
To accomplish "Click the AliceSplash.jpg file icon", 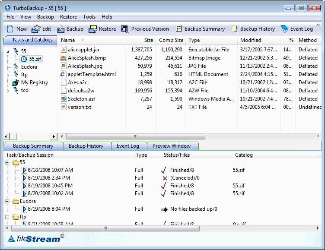I will click(x=64, y=66).
